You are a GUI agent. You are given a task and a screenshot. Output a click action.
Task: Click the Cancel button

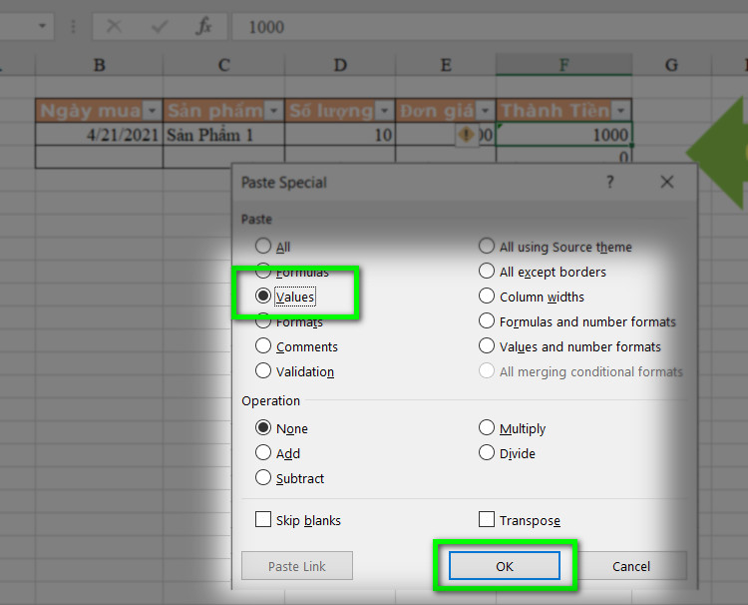pyautogui.click(x=631, y=566)
